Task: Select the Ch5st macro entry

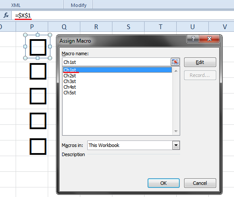Action: 70,93
